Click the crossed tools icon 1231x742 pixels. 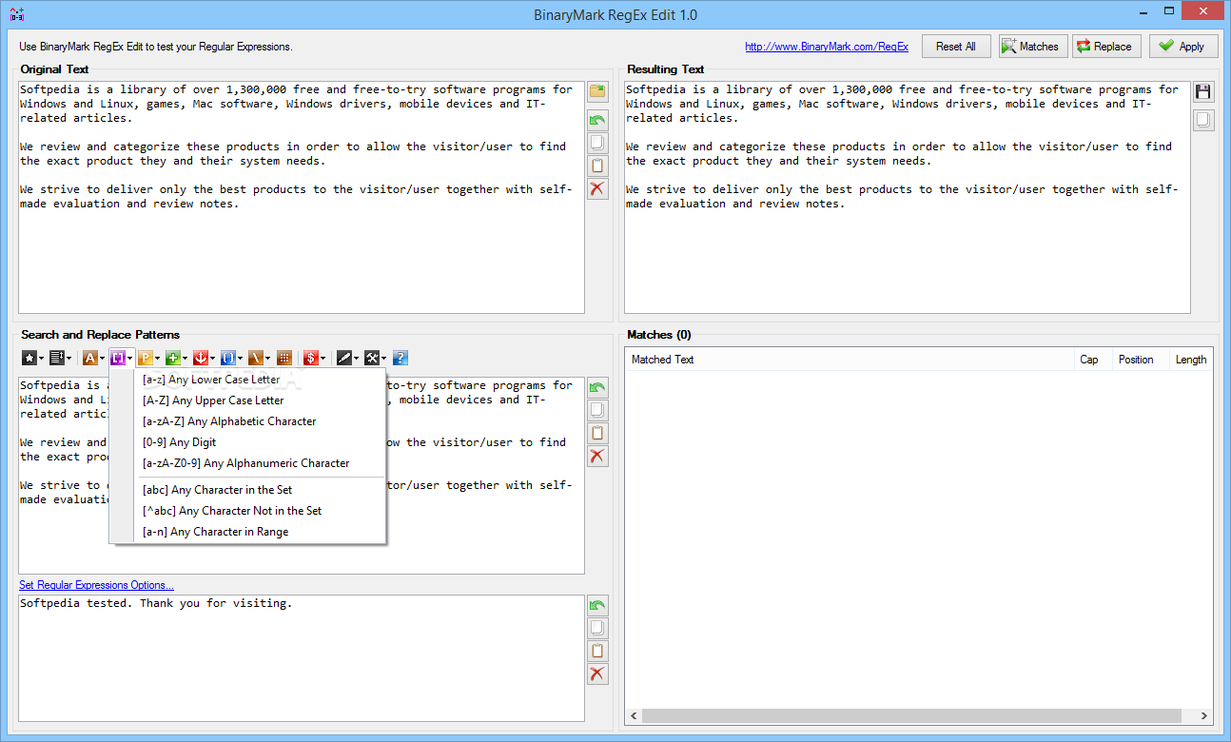(372, 358)
